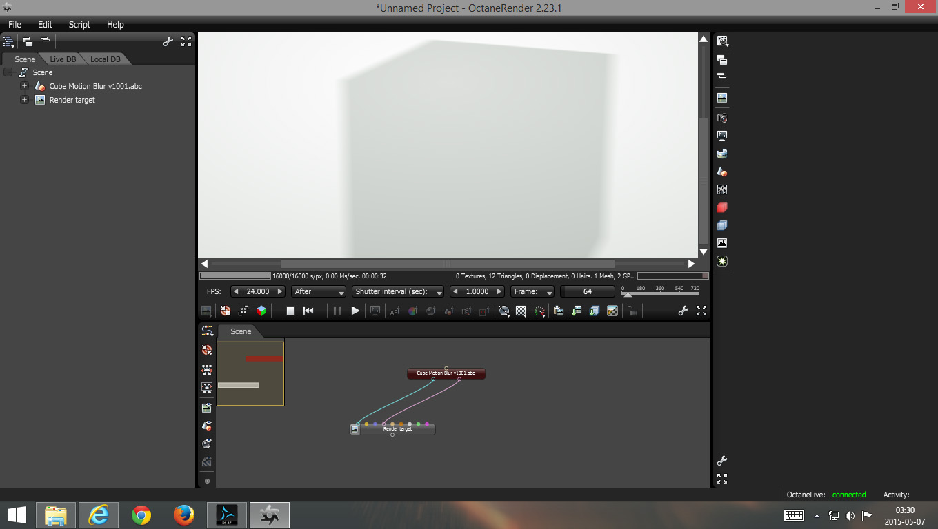The height and width of the screenshot is (529, 938).
Task: Toggle the render region picker
Action: pyautogui.click(x=485, y=311)
